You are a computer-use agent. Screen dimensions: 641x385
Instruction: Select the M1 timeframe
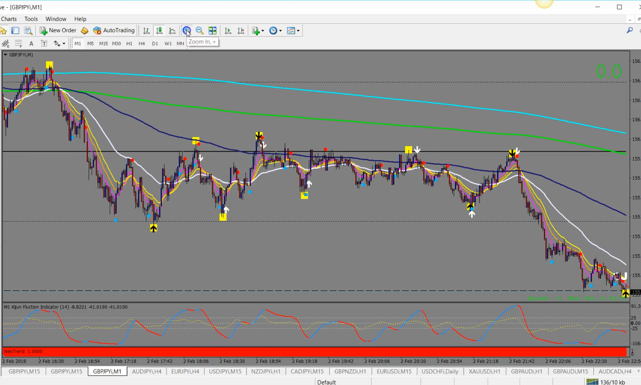(78, 43)
